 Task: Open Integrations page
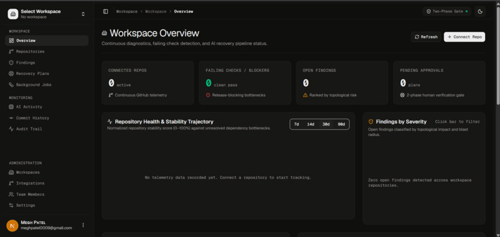click(47, 183)
